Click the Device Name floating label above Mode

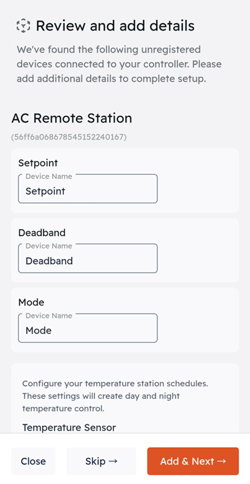pos(49,316)
